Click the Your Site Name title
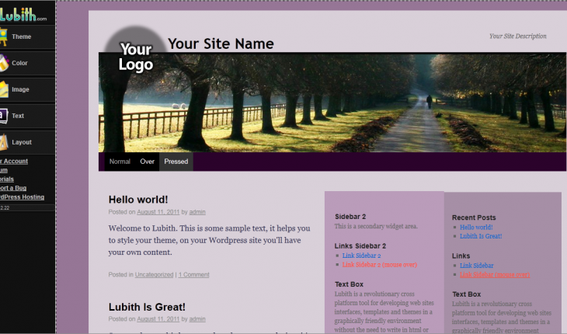 point(221,43)
